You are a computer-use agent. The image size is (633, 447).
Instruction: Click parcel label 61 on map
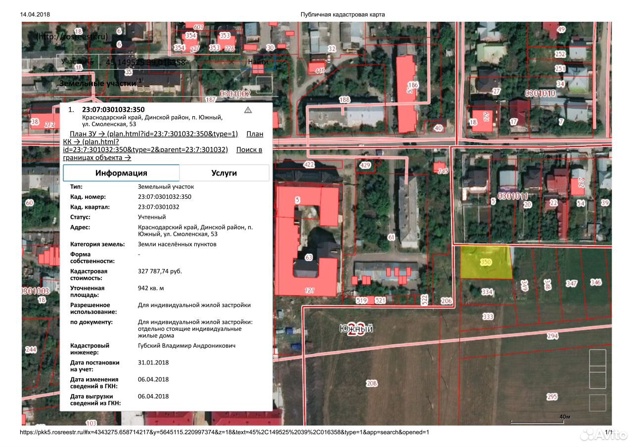392,238
